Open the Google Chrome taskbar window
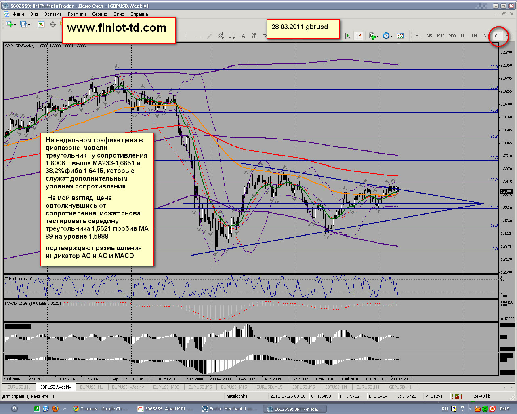Screen dimensions: 517x414 [x=101, y=409]
